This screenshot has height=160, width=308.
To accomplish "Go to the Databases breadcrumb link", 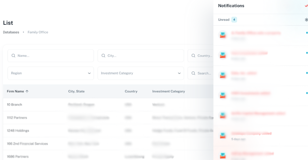I will point(11,32).
